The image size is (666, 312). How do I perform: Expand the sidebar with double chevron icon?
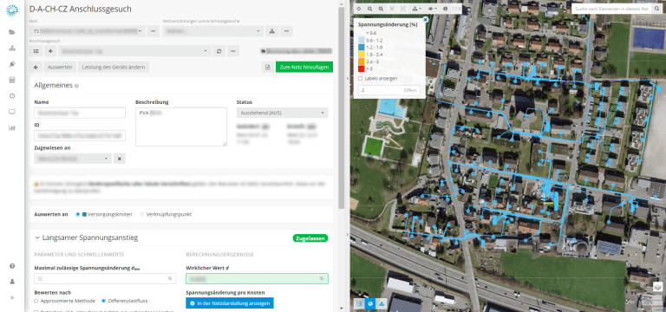(12, 297)
